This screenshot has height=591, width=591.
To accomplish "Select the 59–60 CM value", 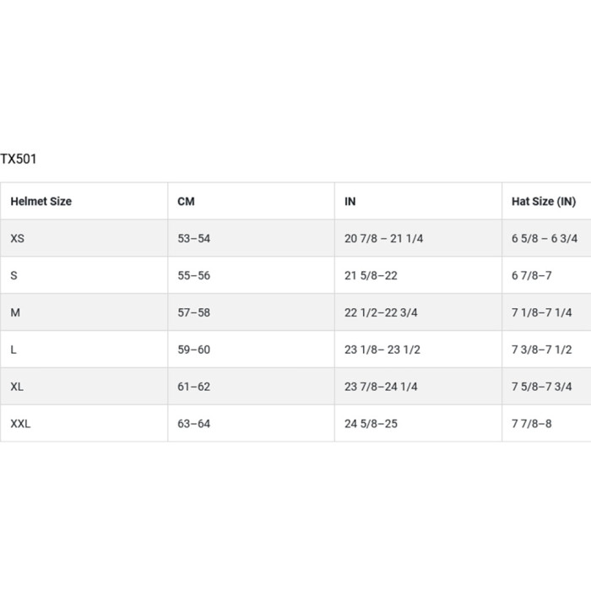I will pos(193,350).
